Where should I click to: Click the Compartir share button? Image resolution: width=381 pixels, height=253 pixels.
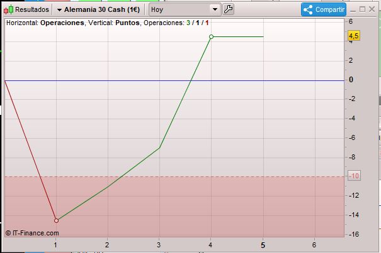[x=324, y=9]
